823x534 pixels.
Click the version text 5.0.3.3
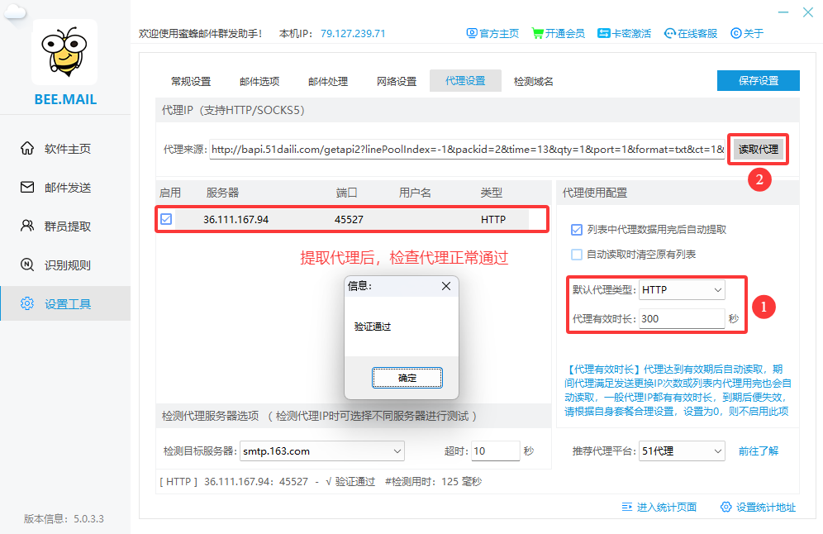click(88, 519)
